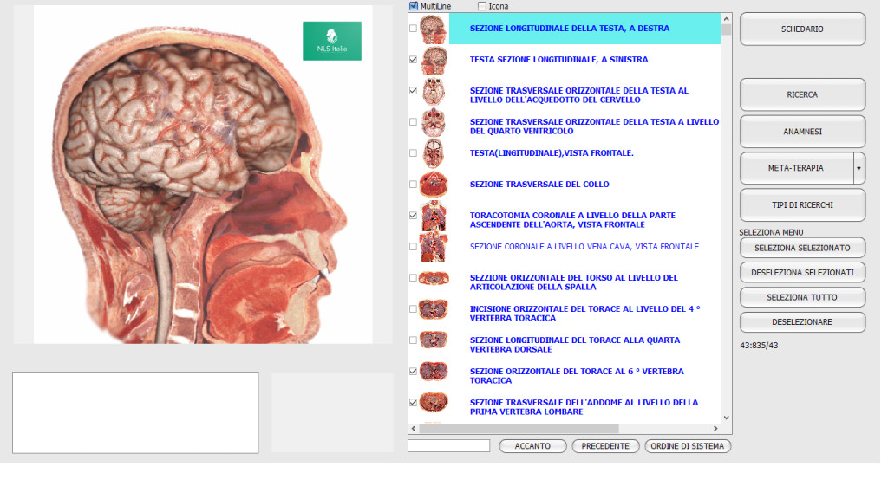
Task: Toggle the MultiLine checkbox
Action: (x=414, y=6)
